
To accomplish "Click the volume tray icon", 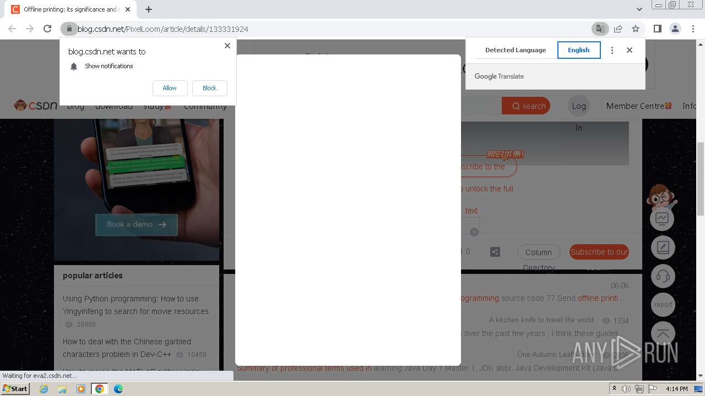I will [626, 389].
